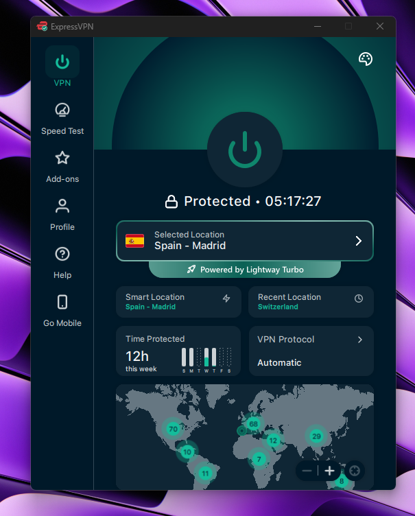The width and height of the screenshot is (415, 516).
Task: Open the Time Protected card
Action: (x=178, y=351)
